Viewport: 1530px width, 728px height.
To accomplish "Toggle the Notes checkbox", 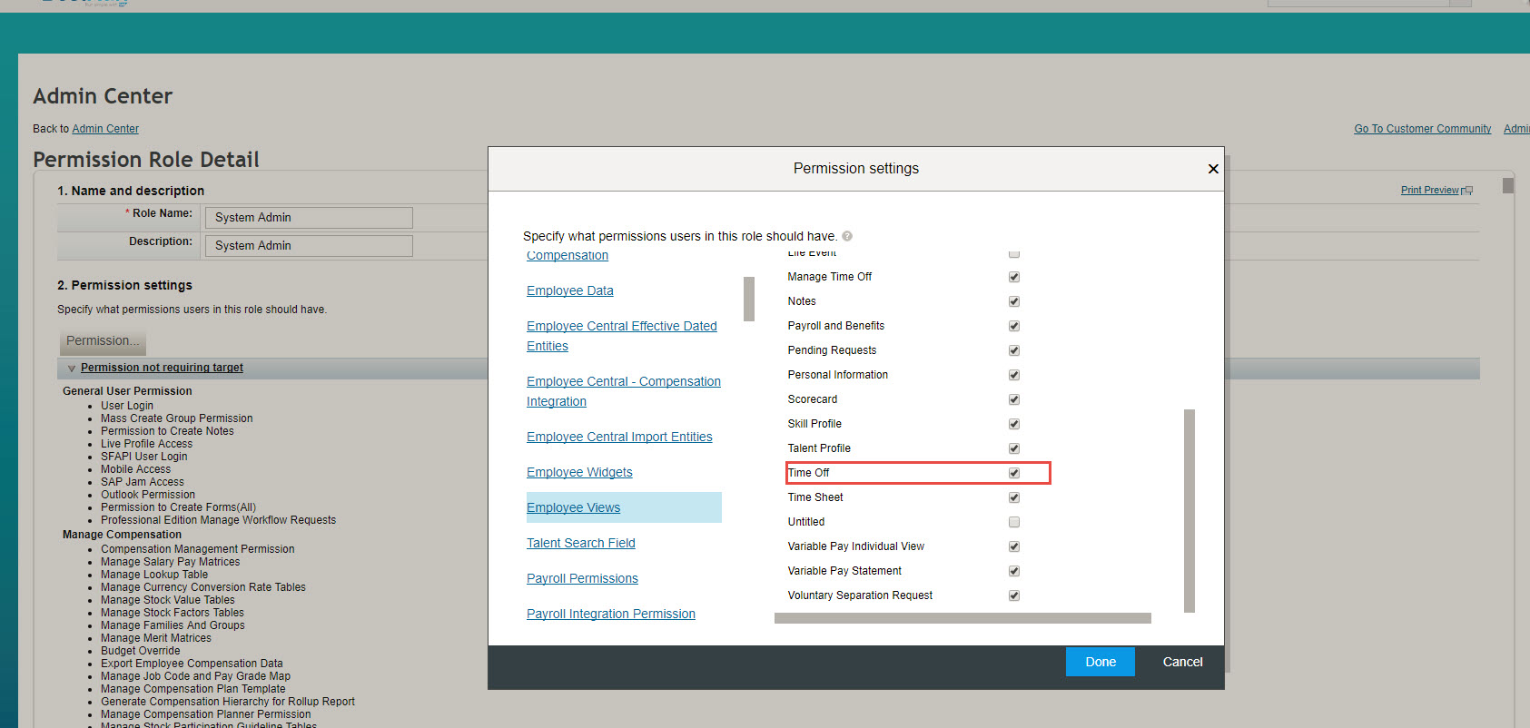I will (x=1014, y=301).
